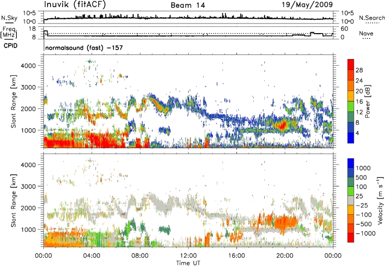The height and width of the screenshot is (266, 385).
Task: Click the 'N.Sky' legend label
Action: [x=9, y=18]
